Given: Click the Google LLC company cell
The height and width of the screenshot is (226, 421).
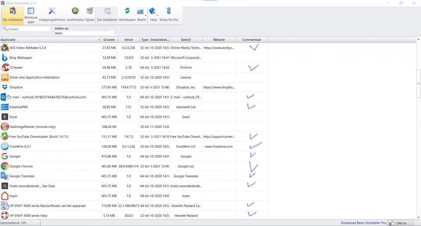Looking at the screenshot, I should click(186, 166).
